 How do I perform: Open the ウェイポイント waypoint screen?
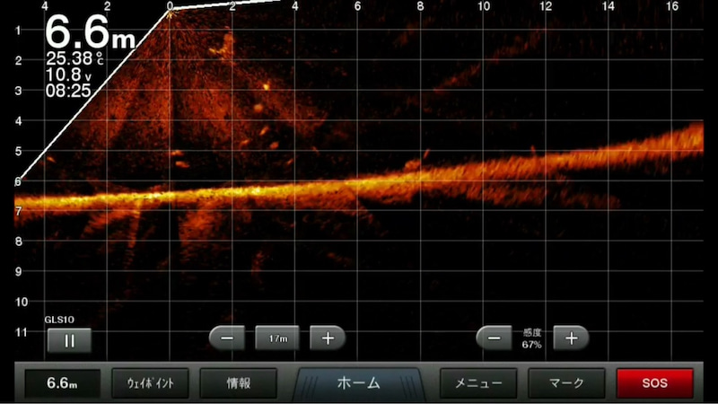(x=150, y=382)
